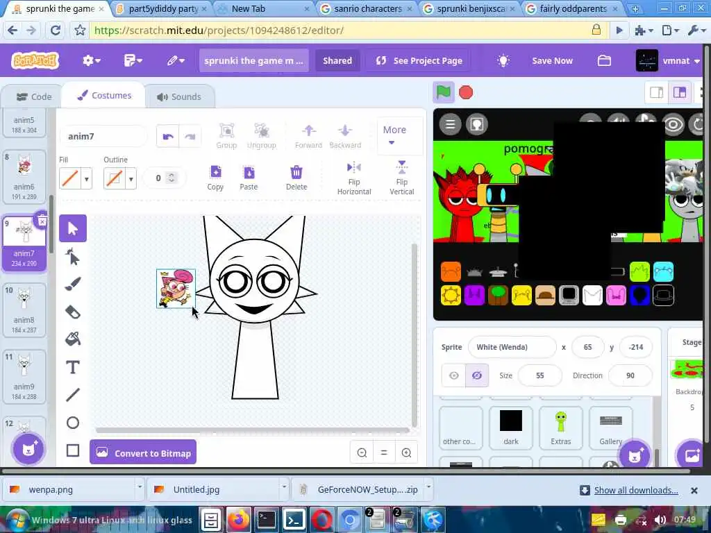Switch to sanrio characters browser tab

tap(367, 8)
